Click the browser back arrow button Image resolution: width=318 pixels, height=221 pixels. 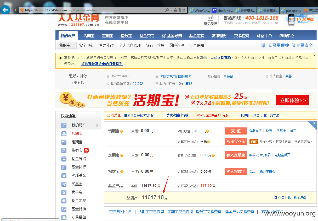click(5, 10)
